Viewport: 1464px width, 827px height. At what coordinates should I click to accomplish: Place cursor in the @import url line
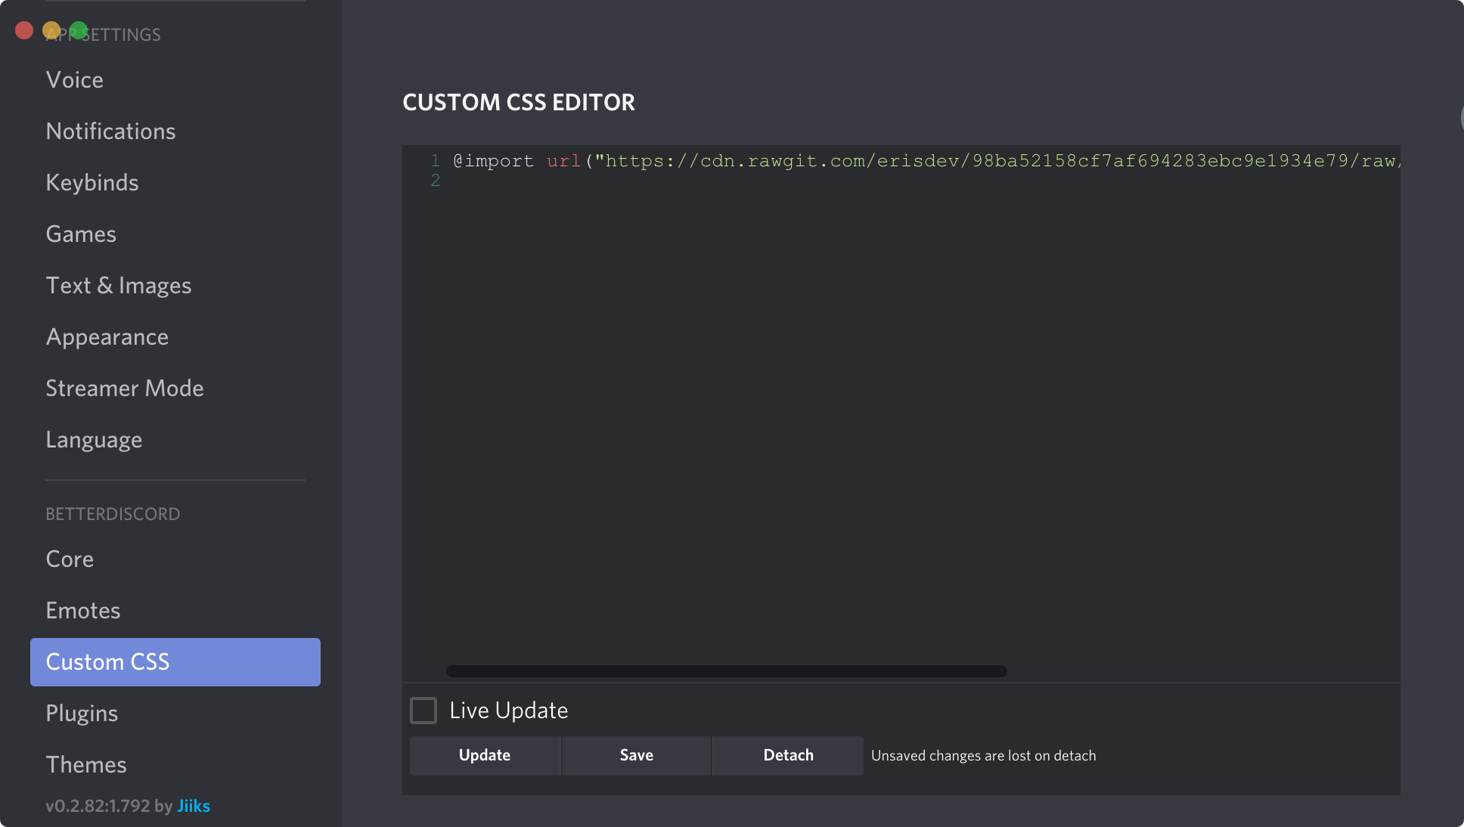pos(926,161)
